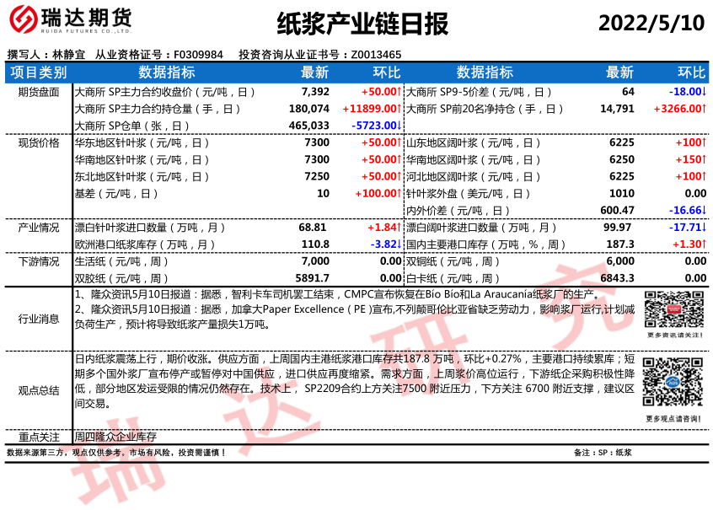Click the '更多资讯请关注' caption
The height and width of the screenshot is (510, 713).
[x=673, y=336]
